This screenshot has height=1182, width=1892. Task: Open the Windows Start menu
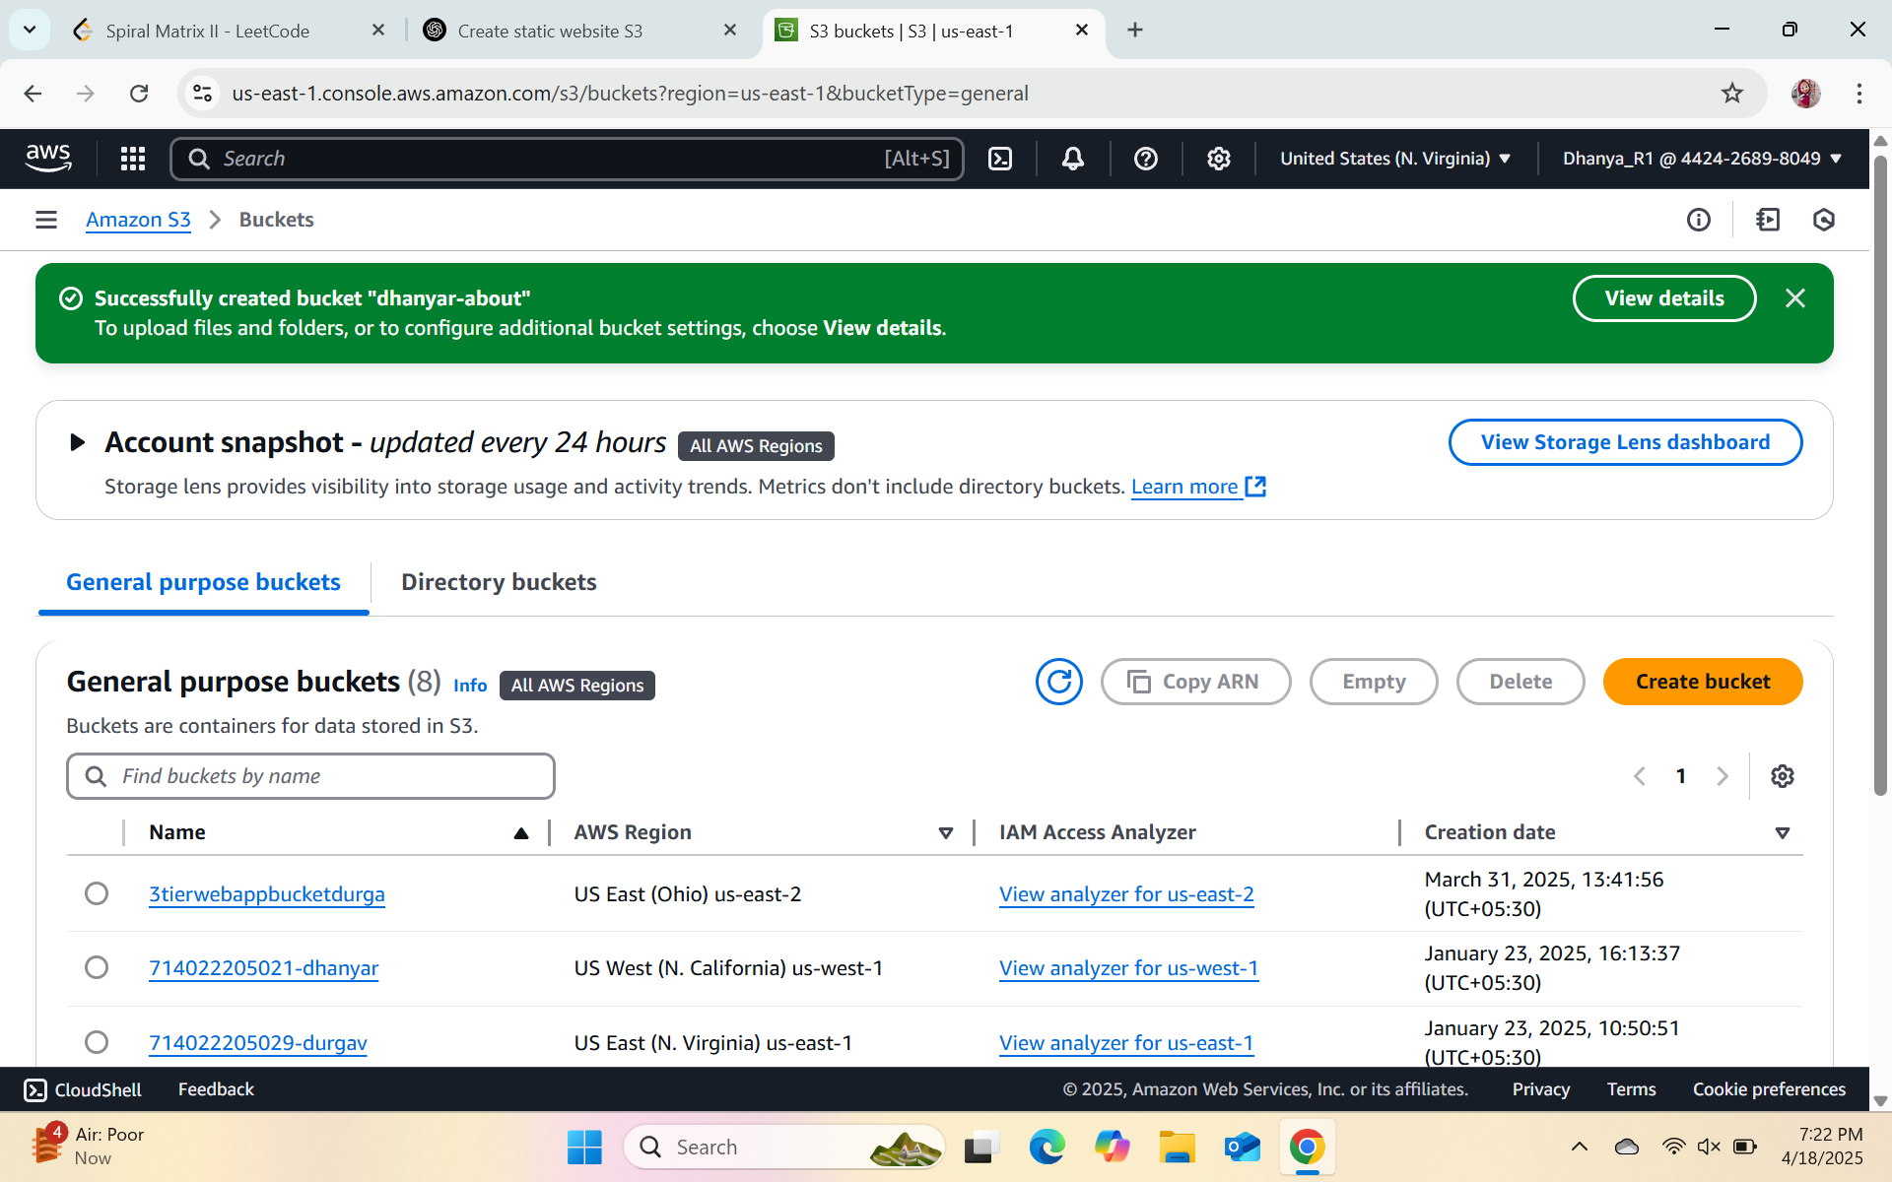point(584,1147)
